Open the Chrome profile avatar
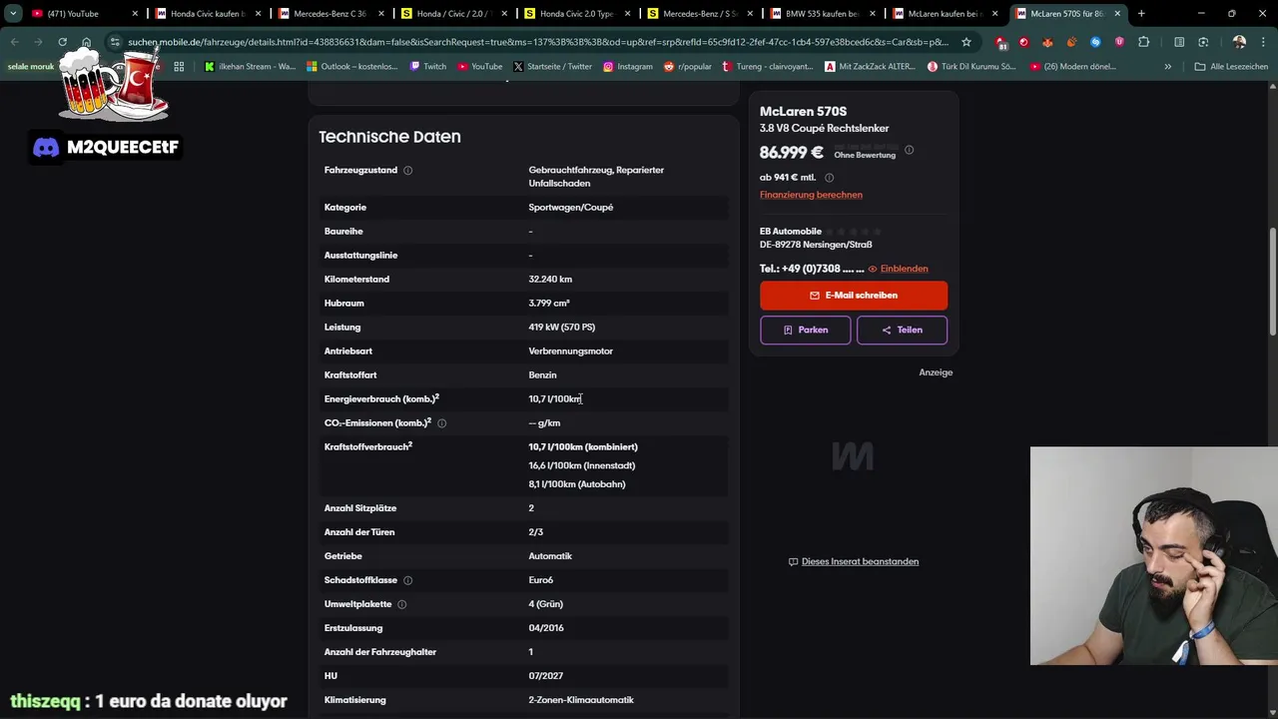The width and height of the screenshot is (1278, 719). [1239, 42]
